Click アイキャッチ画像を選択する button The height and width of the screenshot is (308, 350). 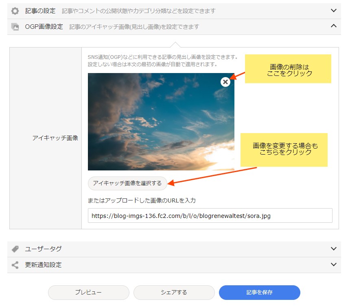click(x=127, y=183)
